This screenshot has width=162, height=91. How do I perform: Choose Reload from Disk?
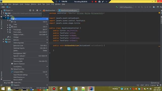[x=30, y=69]
